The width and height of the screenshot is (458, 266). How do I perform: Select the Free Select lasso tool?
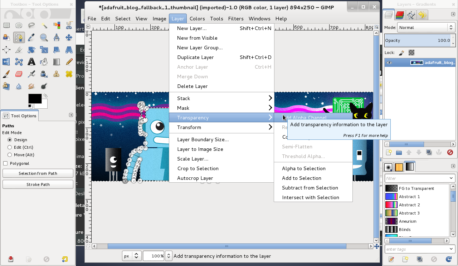pos(31,25)
